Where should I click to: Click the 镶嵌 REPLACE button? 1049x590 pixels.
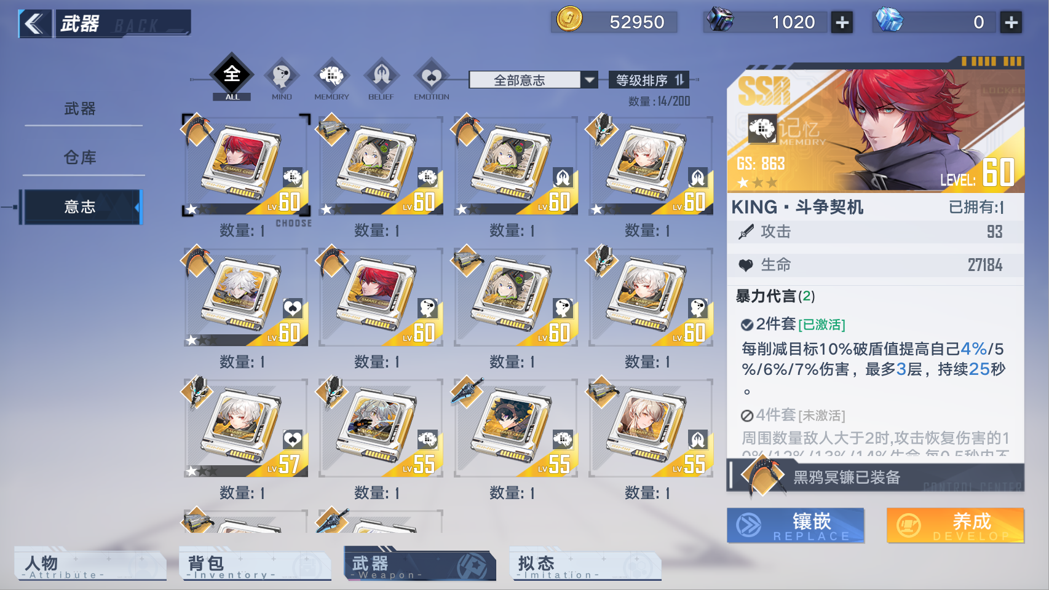[x=796, y=525]
